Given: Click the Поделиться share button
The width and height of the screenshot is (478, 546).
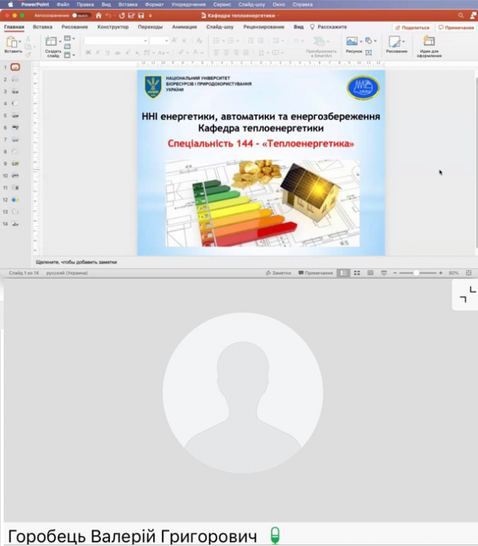Looking at the screenshot, I should coord(413,27).
